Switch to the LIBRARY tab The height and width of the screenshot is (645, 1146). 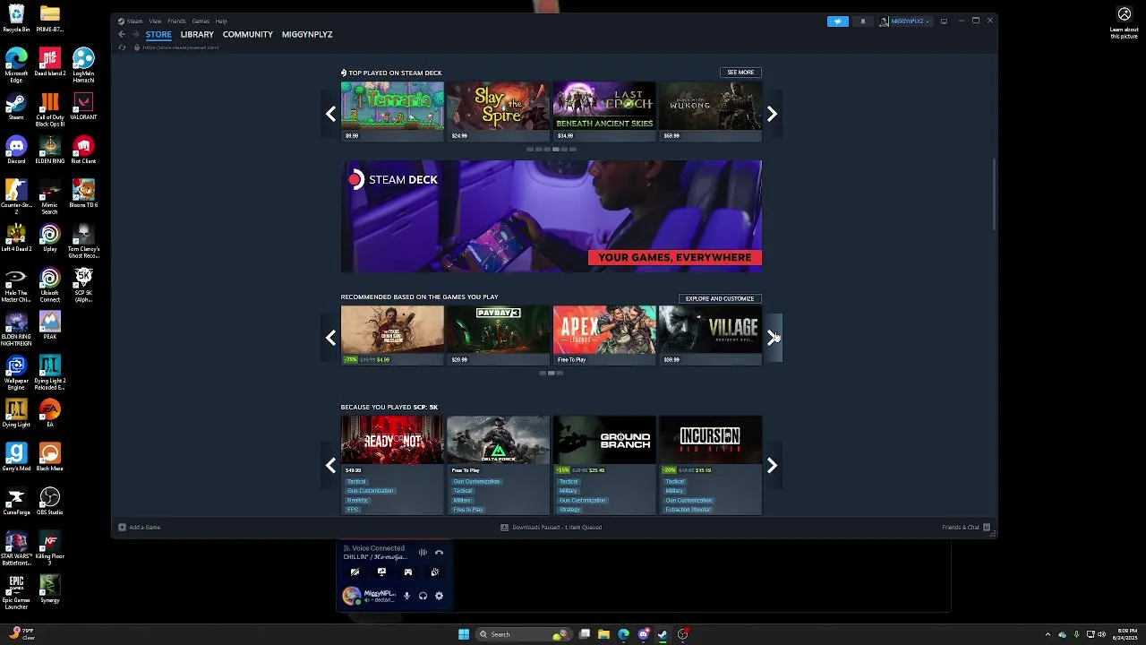[197, 34]
